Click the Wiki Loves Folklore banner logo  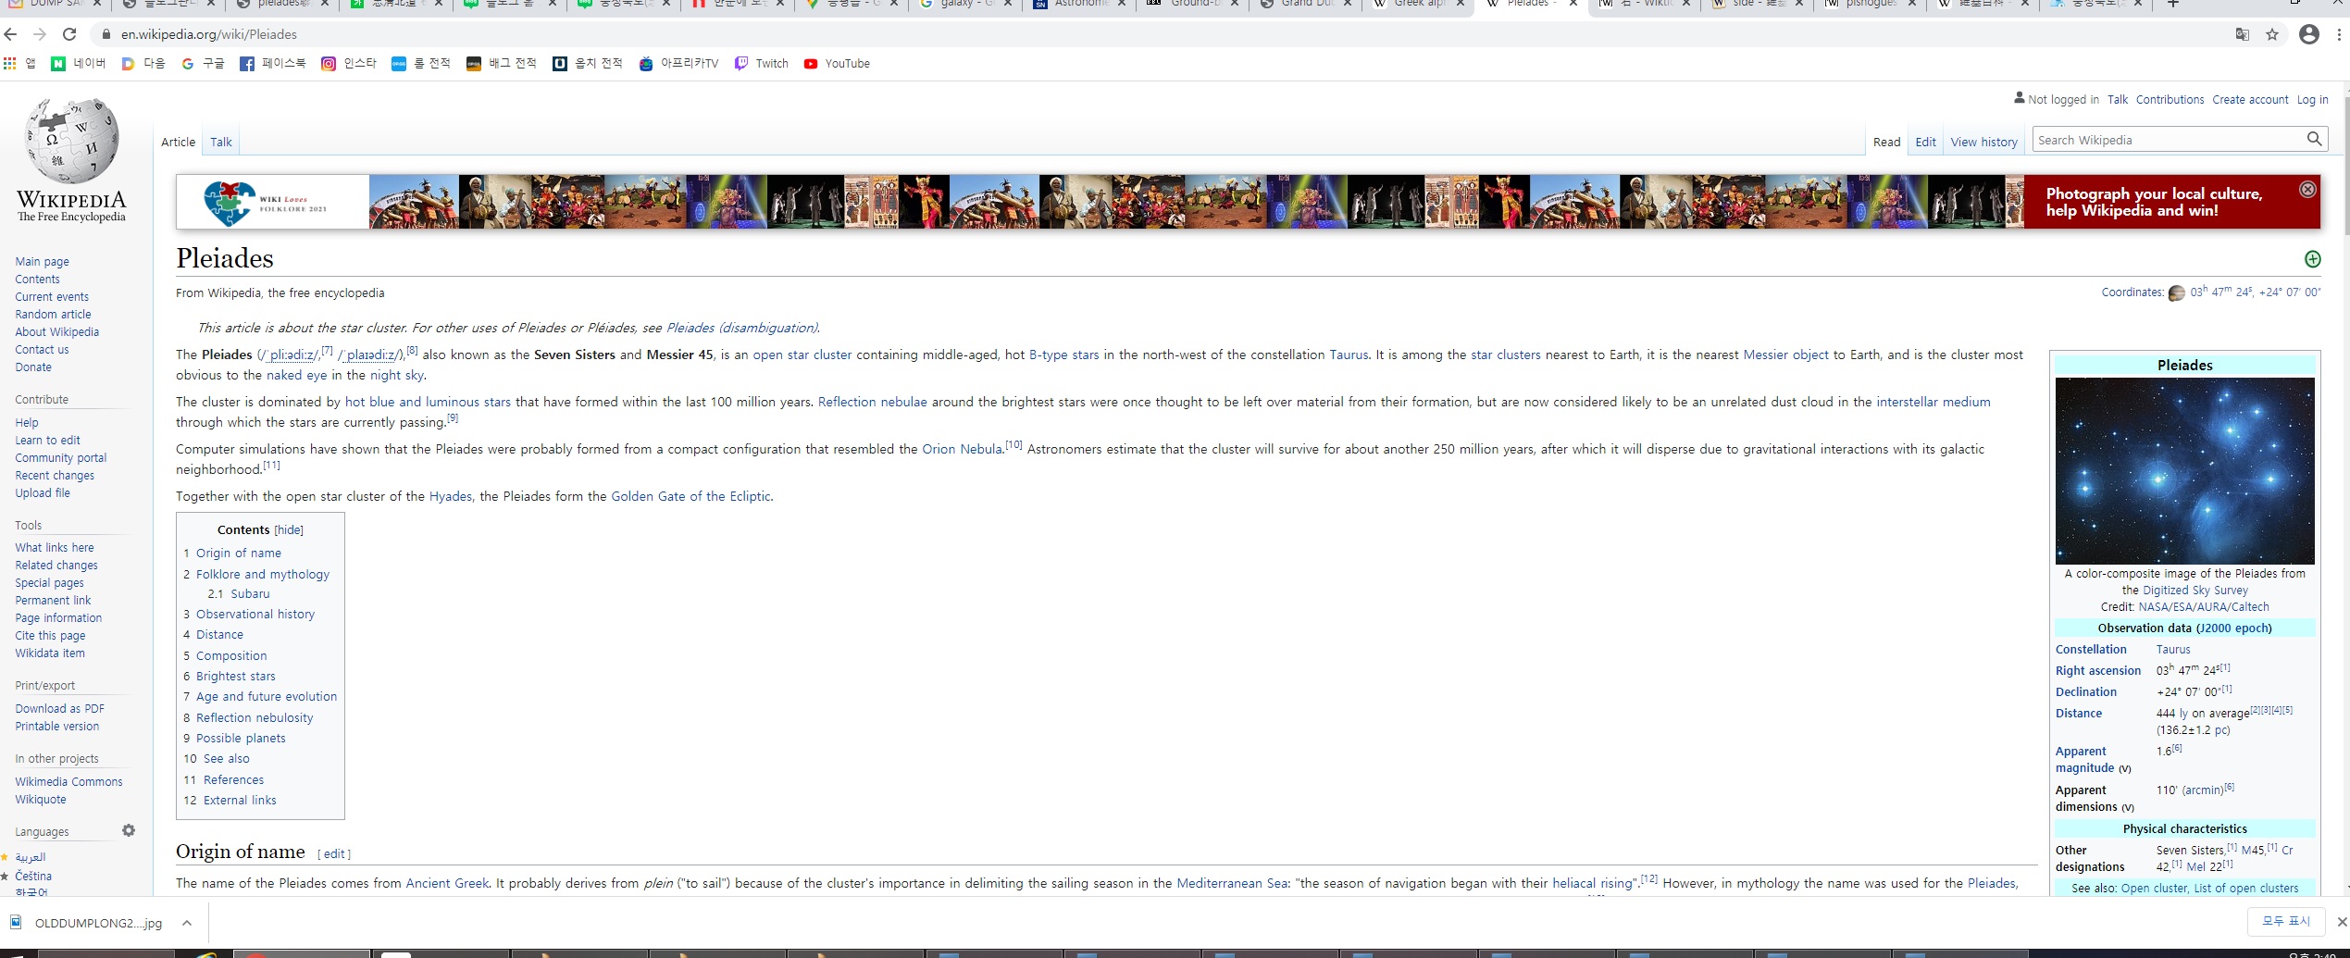coord(273,203)
